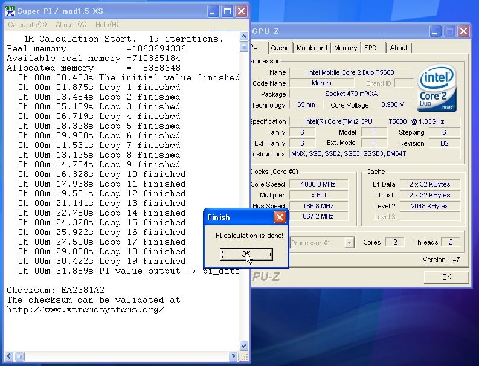The image size is (479, 366).
Task: Switch to the Mainboard tab
Action: (312, 48)
